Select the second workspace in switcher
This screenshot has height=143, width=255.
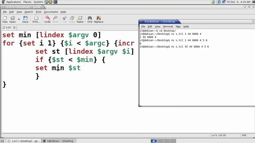click(x=160, y=141)
